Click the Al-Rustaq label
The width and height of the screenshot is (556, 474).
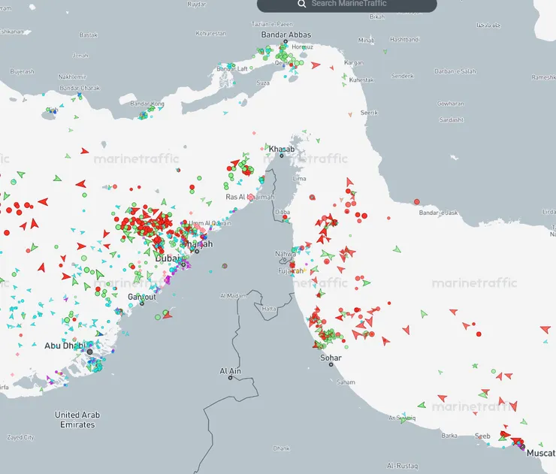pyautogui.click(x=403, y=466)
